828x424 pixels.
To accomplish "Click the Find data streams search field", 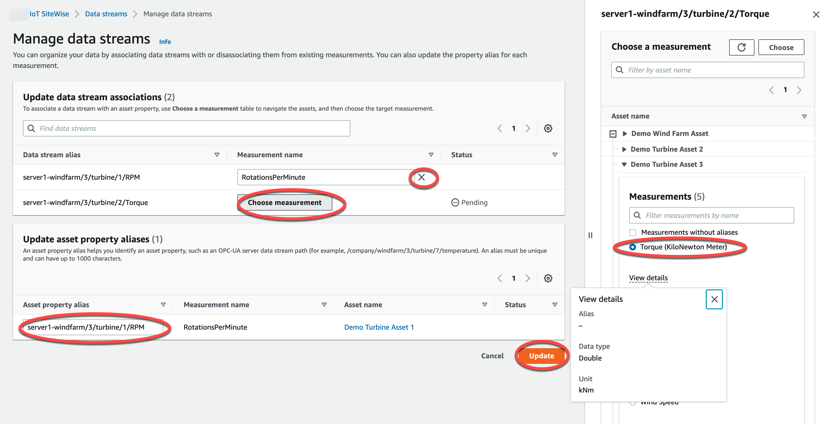I will (186, 128).
